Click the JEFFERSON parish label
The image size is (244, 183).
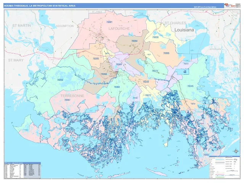click(215, 49)
